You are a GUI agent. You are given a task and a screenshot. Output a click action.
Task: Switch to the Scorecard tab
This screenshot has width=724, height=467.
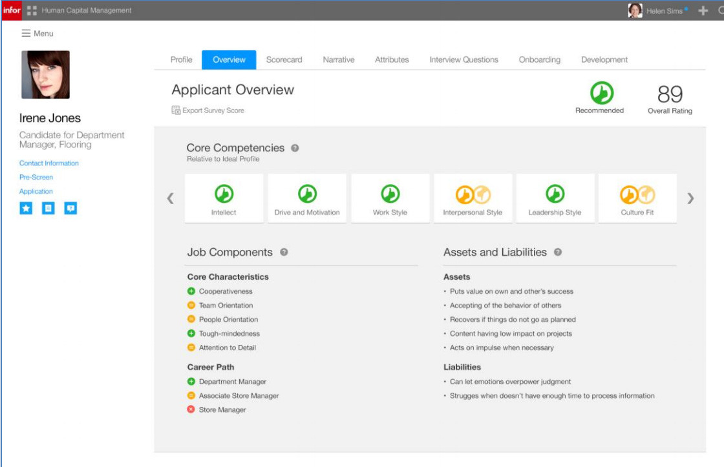[x=284, y=59]
